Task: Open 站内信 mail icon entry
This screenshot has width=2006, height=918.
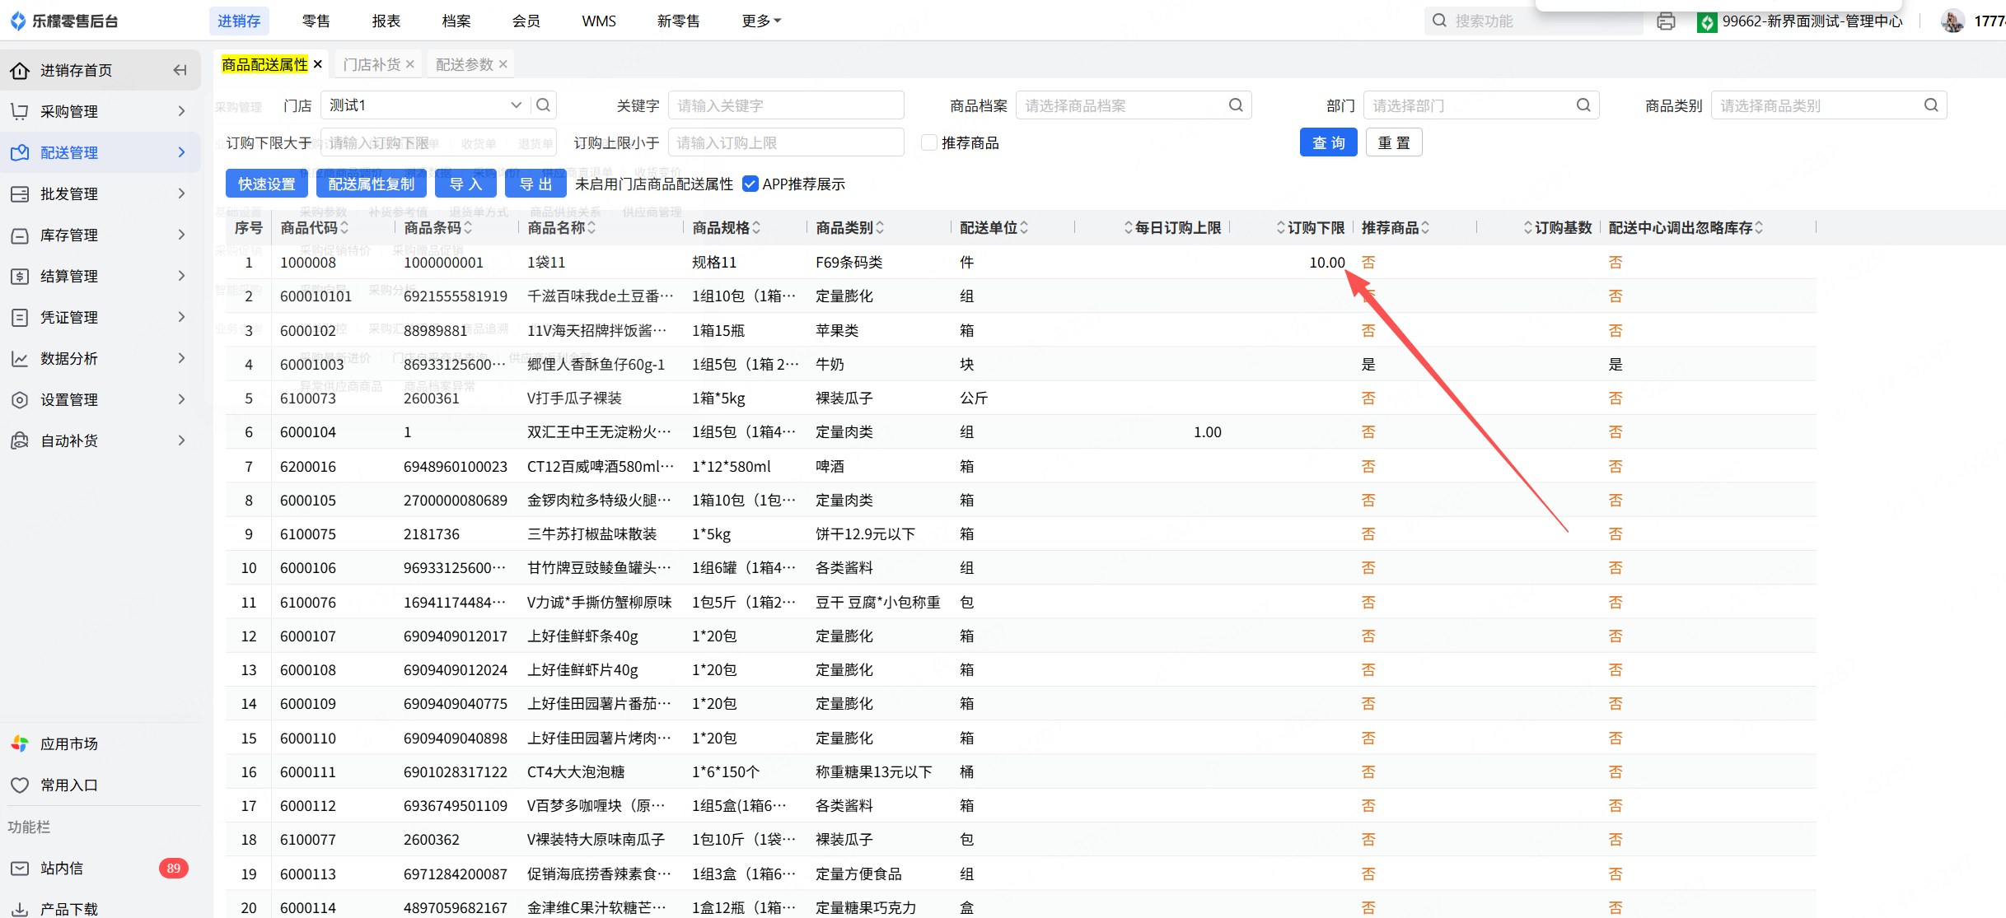Action: coord(20,868)
